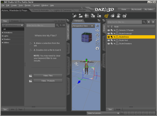Open the File menu
The width and height of the screenshot is (157, 116).
[x=3, y=5]
